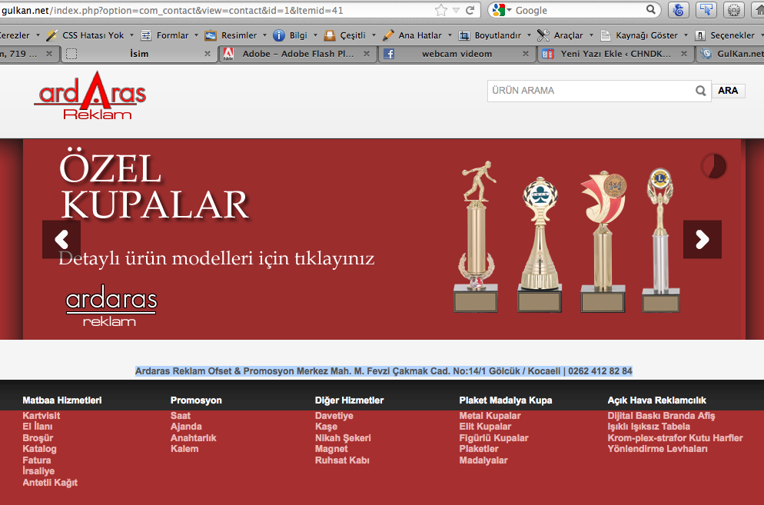Click the blue swirl toolbar icon
The height and width of the screenshot is (505, 764).
[678, 10]
